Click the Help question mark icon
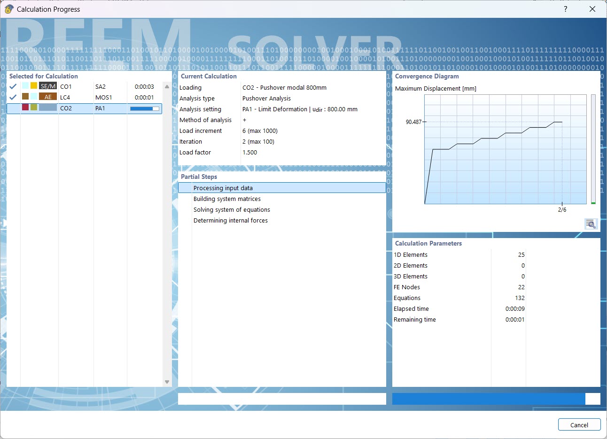Viewport: 607px width, 439px height. 565,8
